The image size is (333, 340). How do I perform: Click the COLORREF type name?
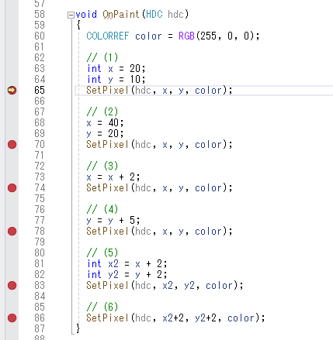point(108,36)
